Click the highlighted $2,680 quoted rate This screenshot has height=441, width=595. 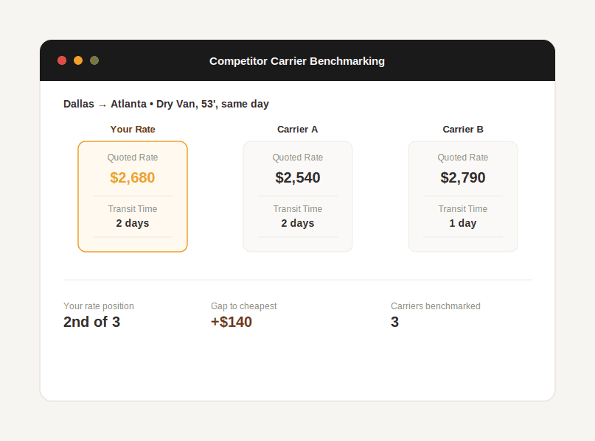click(133, 177)
